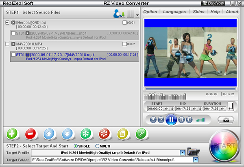This screenshot has width=244, height=167.
Task: Click the video seek progress bar
Action: (x=190, y=89)
